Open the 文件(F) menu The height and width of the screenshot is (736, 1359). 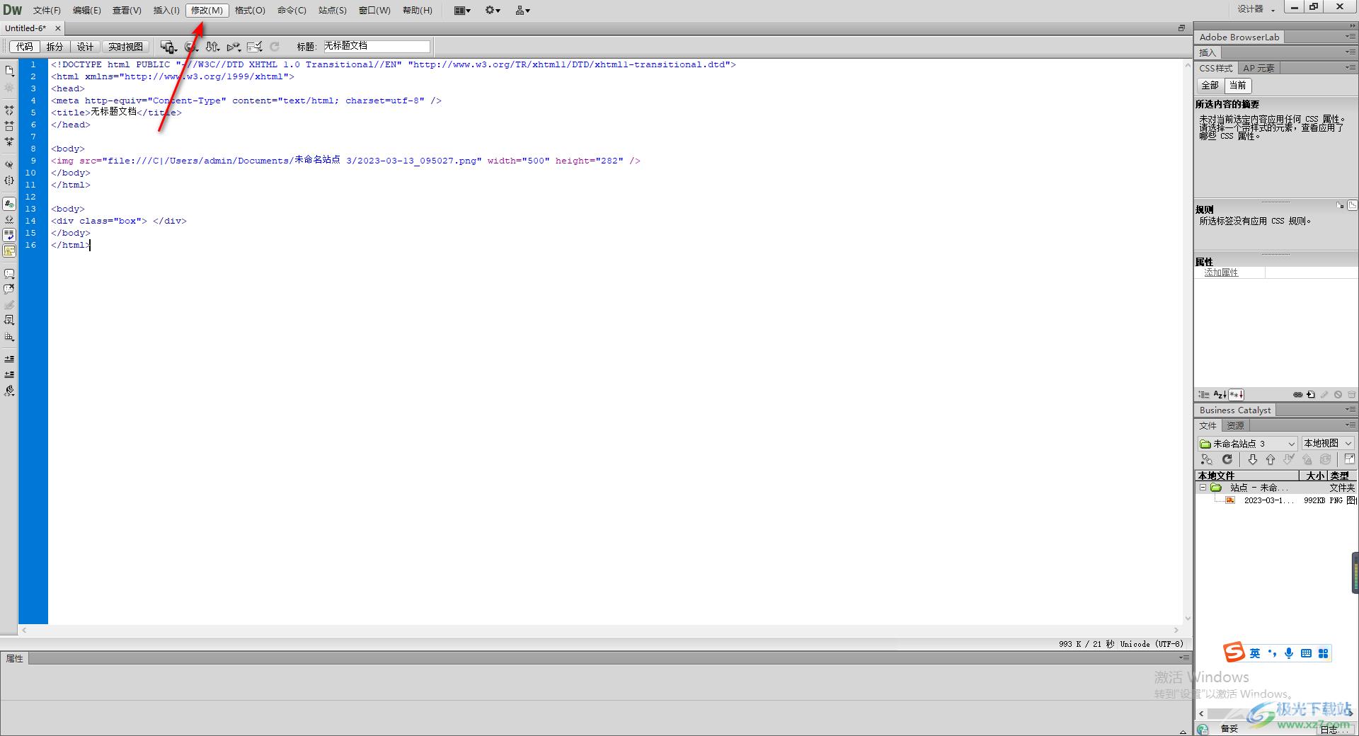tap(47, 10)
